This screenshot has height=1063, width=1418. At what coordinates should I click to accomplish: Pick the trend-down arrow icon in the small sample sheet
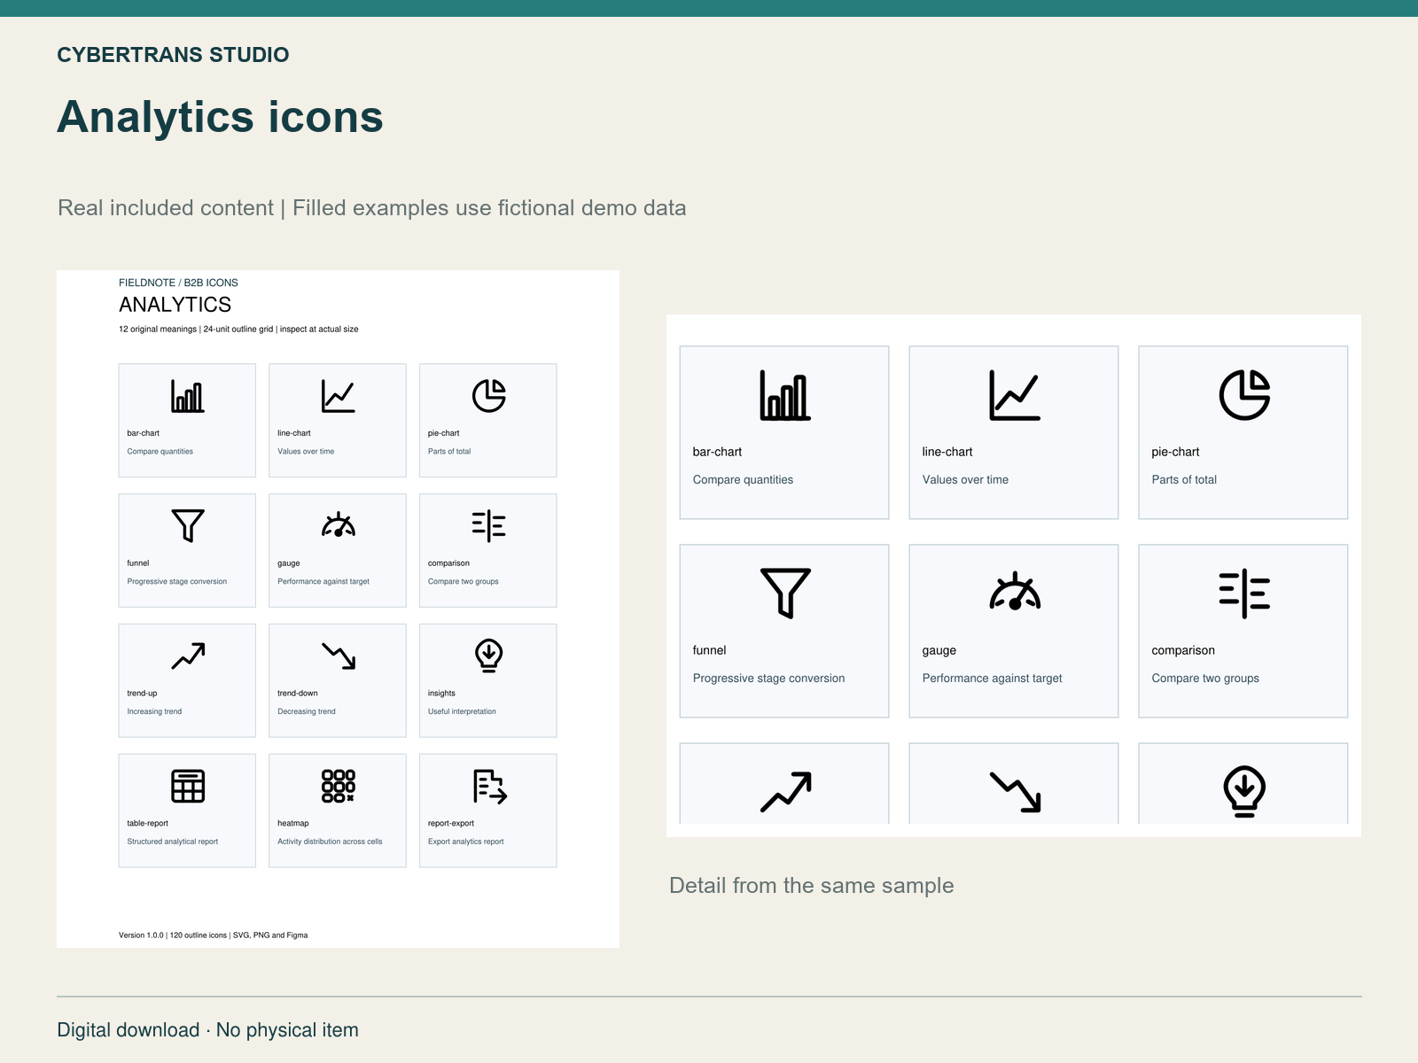(339, 656)
